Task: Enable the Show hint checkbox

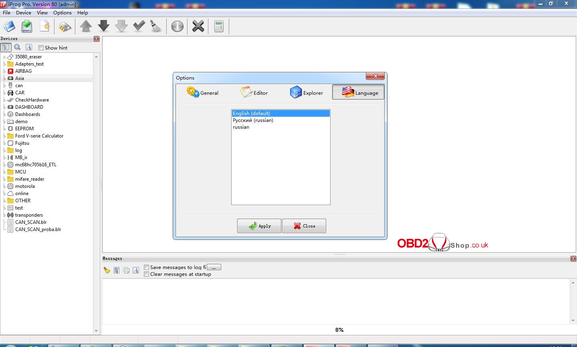Action: click(x=41, y=48)
